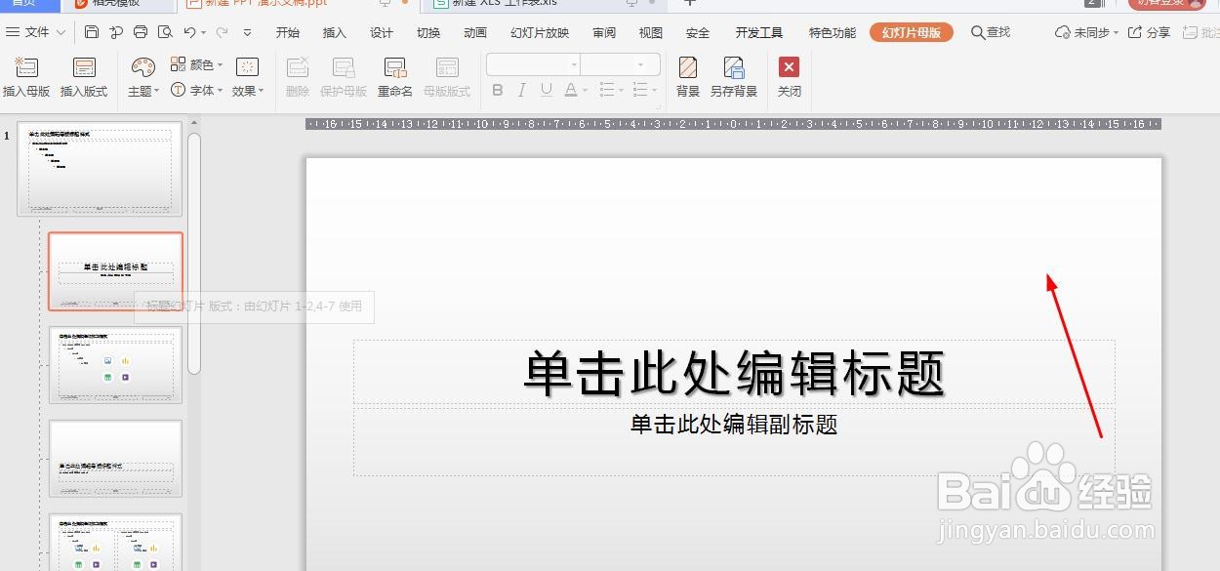Open the 文件 (File) menu
The image size is (1220, 571).
coord(35,32)
